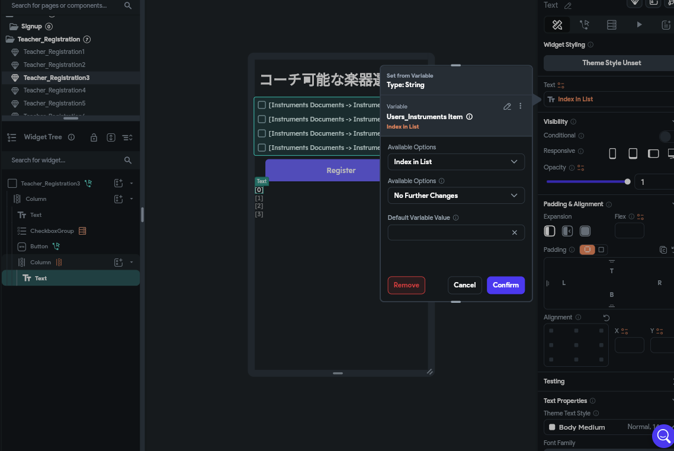Expand dropdown arrow beside Teacher_Registration3 root
The image size is (674, 451).
131,184
